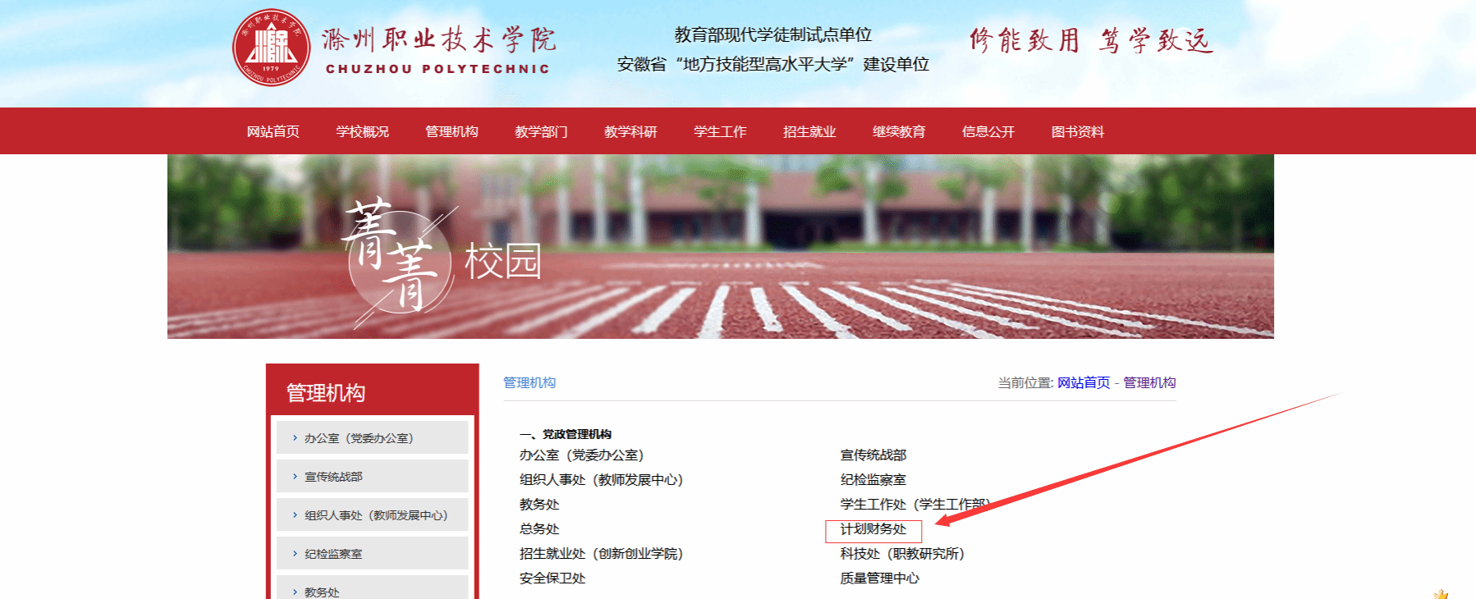Click the chevron beside 宣传统战部 in sidebar
The image size is (1476, 599).
point(295,477)
